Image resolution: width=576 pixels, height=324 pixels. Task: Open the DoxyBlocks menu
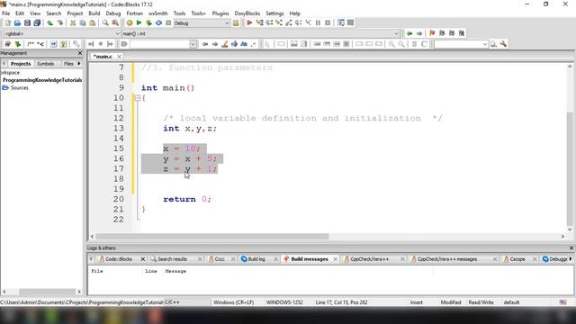[247, 13]
